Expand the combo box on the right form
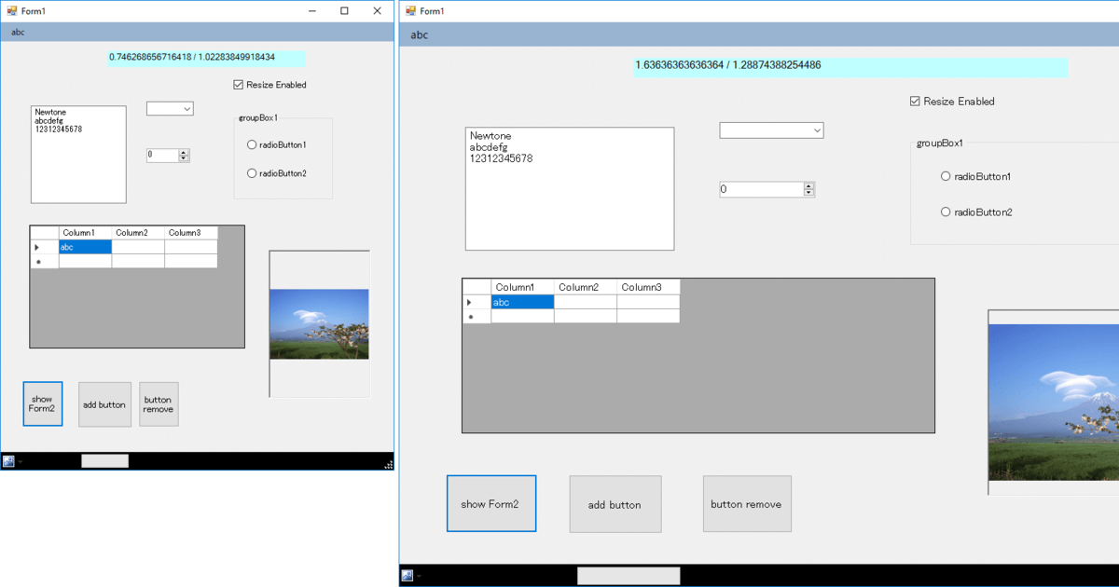Screen dimensions: 1119x587 click(x=816, y=130)
